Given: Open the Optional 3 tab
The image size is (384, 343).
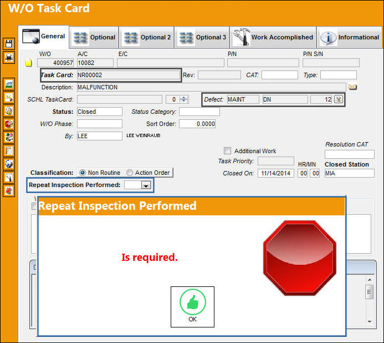Looking at the screenshot, I should [202, 38].
